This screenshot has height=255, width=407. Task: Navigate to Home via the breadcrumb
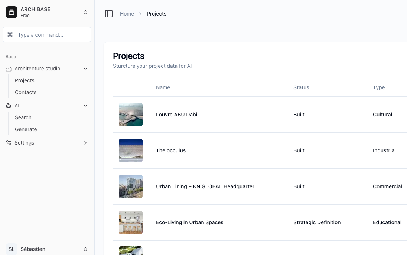pos(127,14)
